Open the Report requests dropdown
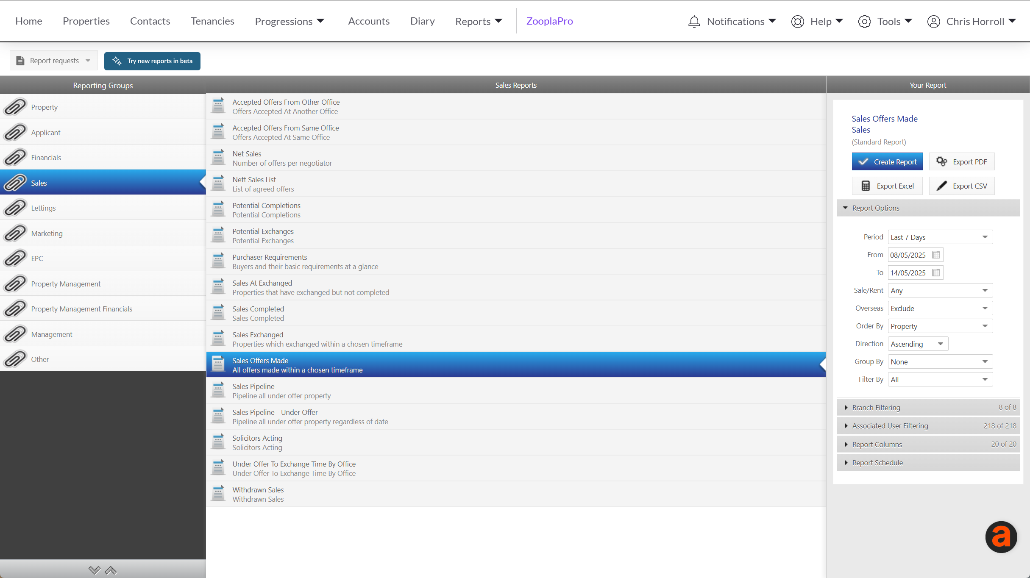The height and width of the screenshot is (578, 1030). point(53,61)
